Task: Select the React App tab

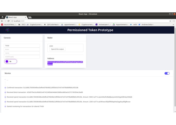Action: click(16, 17)
